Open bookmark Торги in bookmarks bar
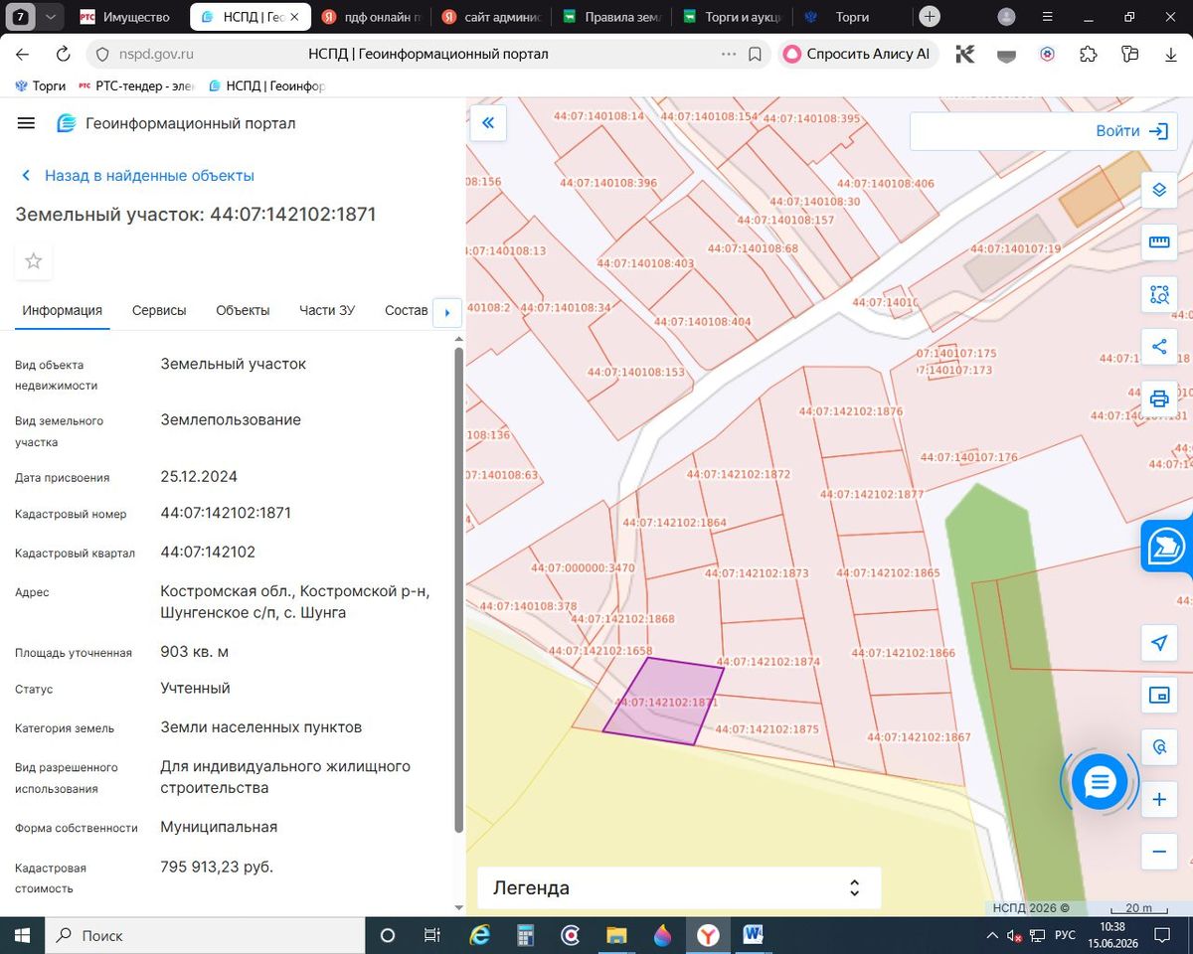1193x954 pixels. click(40, 86)
